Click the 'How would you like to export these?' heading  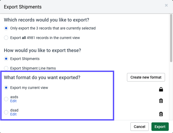click(x=43, y=50)
